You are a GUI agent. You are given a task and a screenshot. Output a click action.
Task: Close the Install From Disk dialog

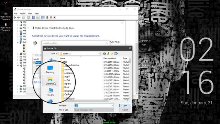click(107, 43)
